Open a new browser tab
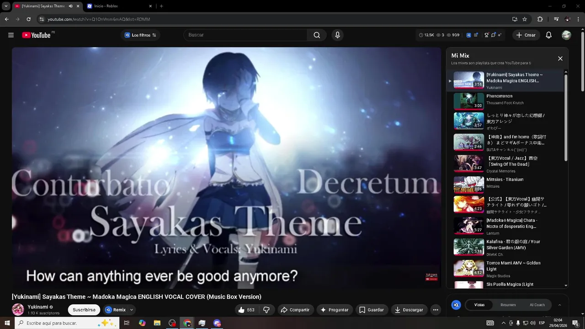585x329 pixels. pyautogui.click(x=161, y=6)
